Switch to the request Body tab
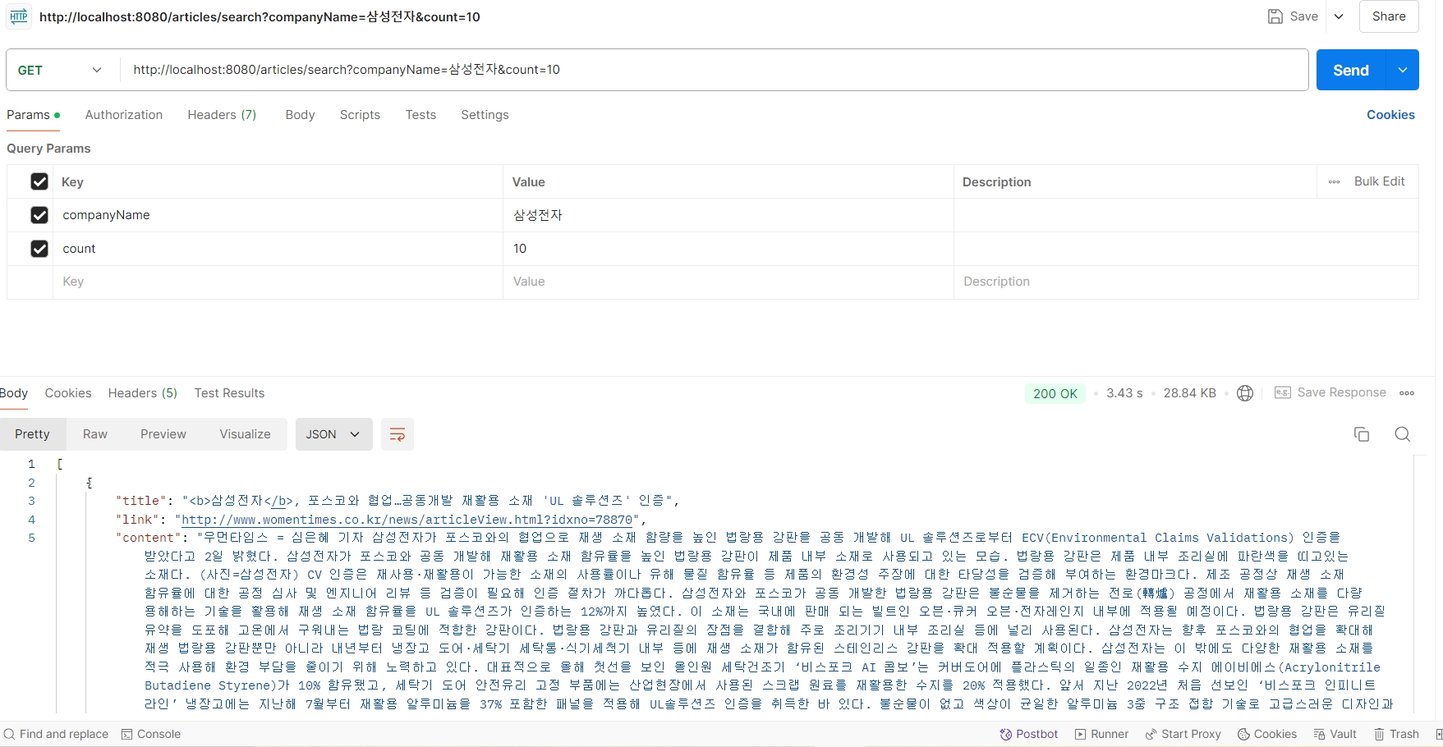Screen dimensions: 1443x747 [300, 115]
